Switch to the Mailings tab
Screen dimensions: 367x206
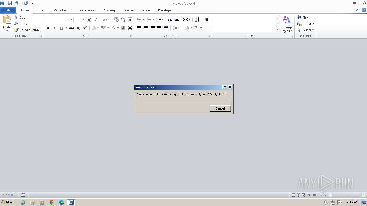[x=110, y=10]
